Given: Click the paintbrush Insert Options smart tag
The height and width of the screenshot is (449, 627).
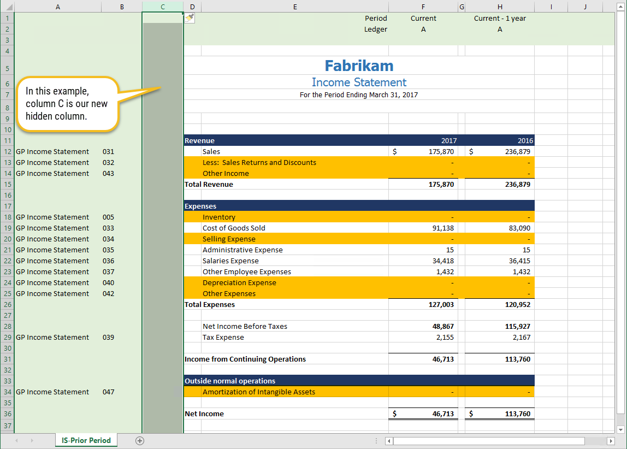Looking at the screenshot, I should click(x=188, y=18).
